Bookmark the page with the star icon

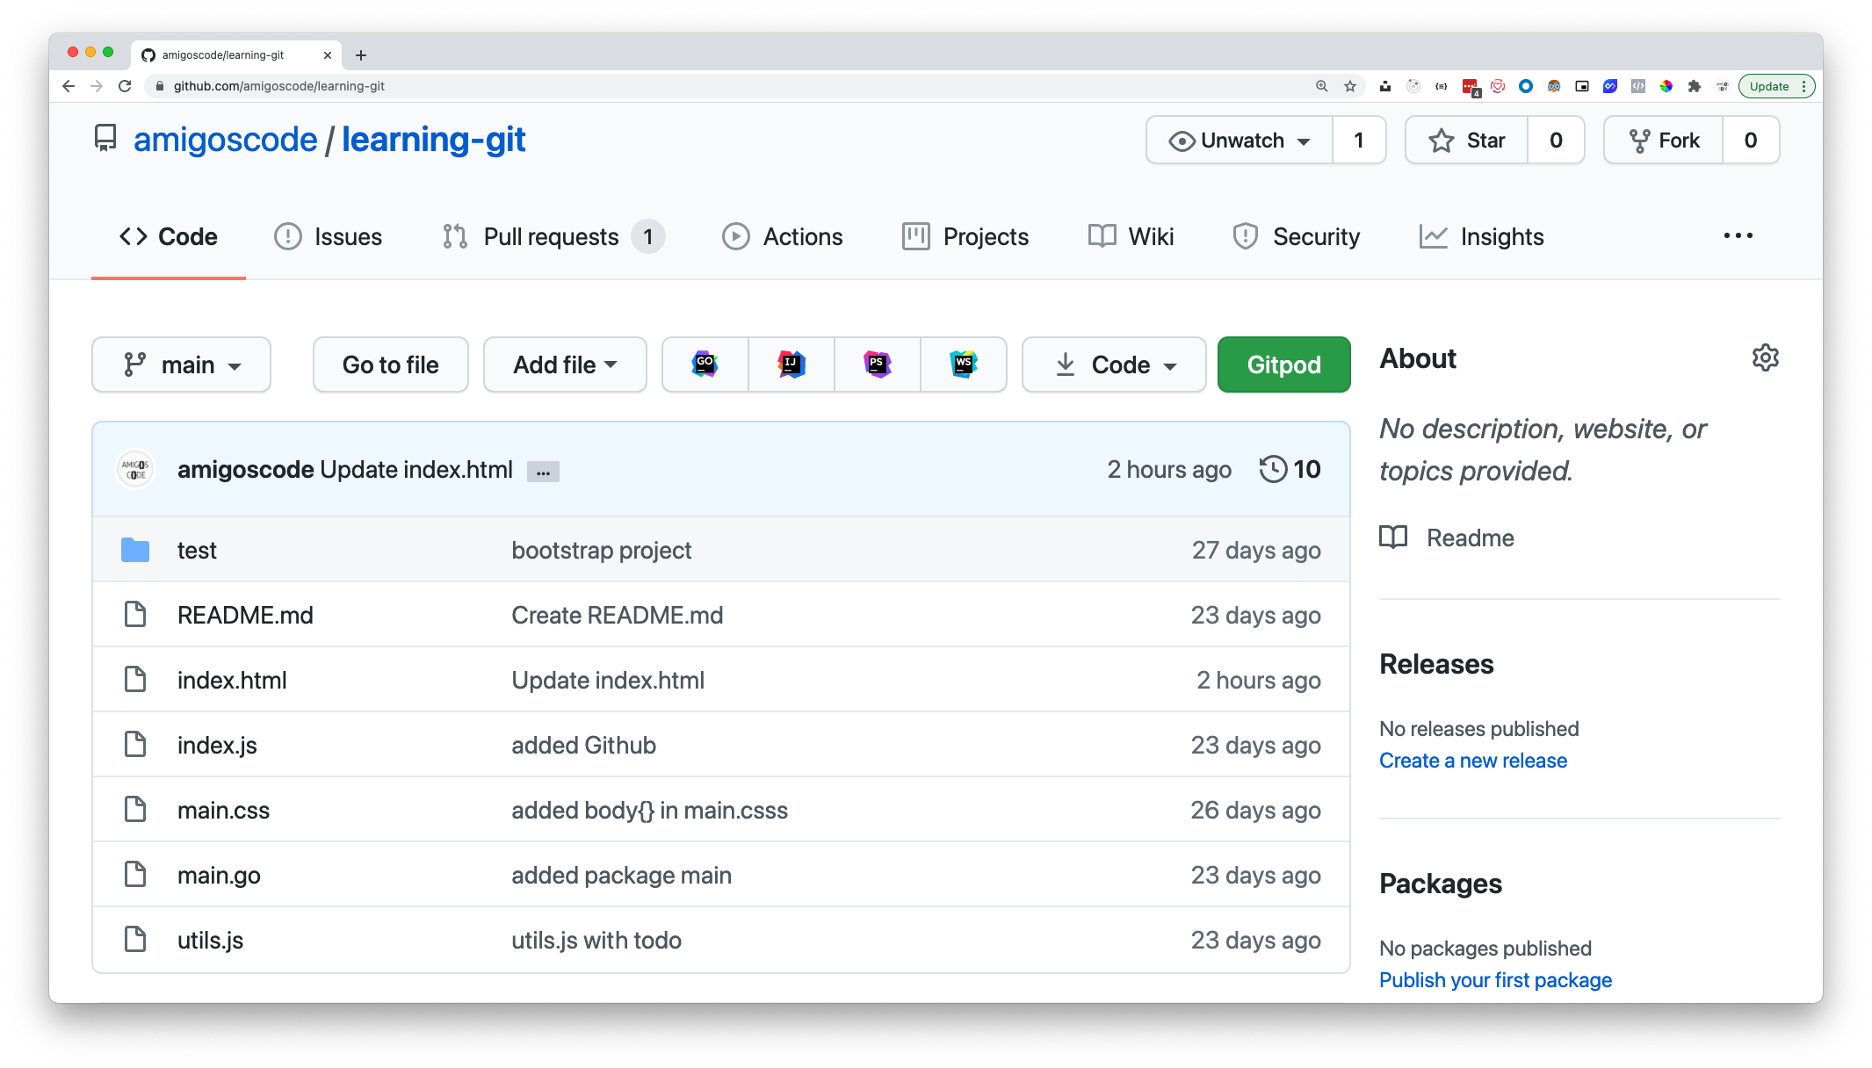click(x=1350, y=86)
